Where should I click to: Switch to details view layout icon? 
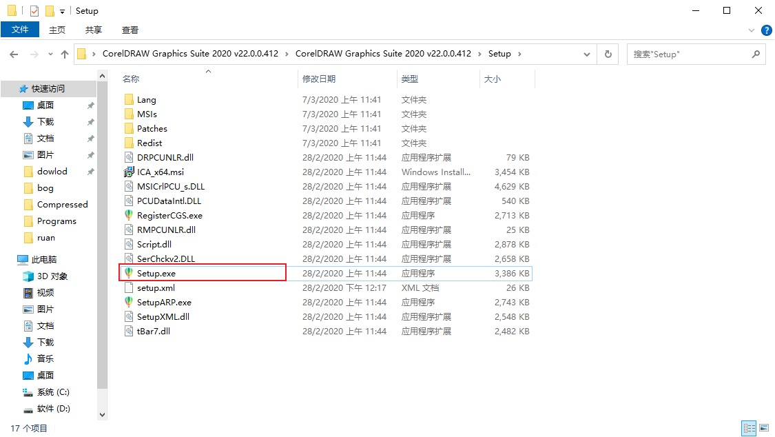click(x=750, y=428)
